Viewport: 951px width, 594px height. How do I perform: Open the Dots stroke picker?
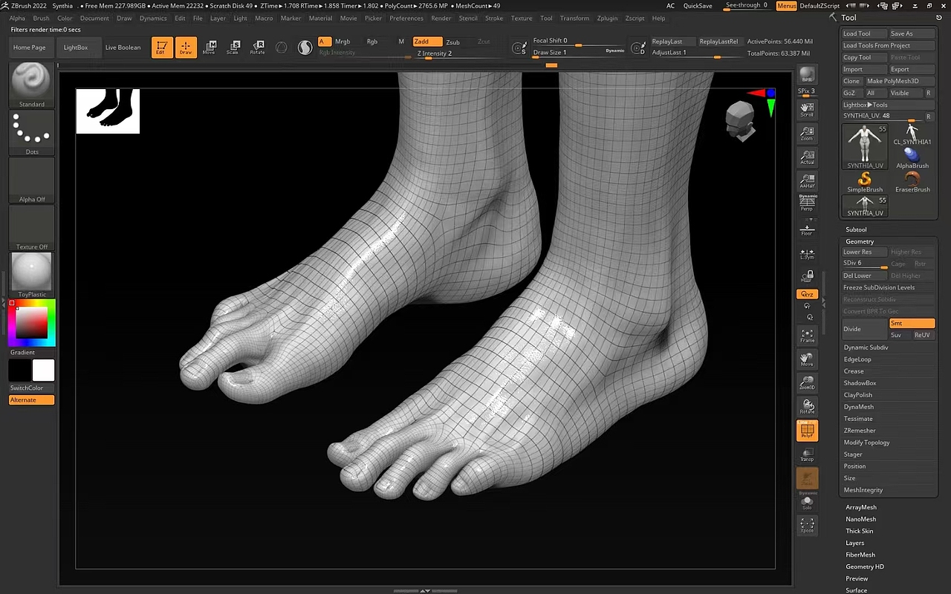[x=31, y=133]
